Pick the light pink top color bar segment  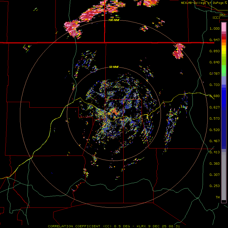pyautogui.click(x=224, y=27)
